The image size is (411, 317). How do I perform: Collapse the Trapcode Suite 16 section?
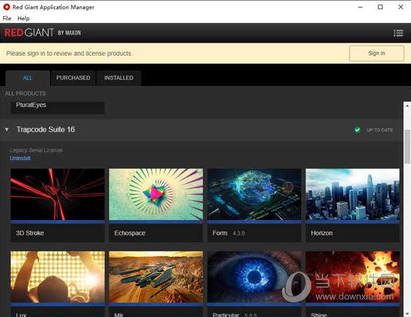click(7, 130)
